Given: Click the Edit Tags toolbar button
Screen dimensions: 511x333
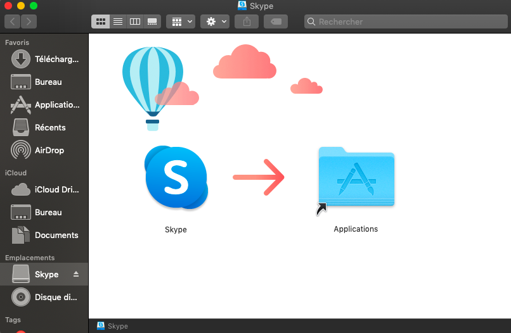Looking at the screenshot, I should (x=276, y=22).
